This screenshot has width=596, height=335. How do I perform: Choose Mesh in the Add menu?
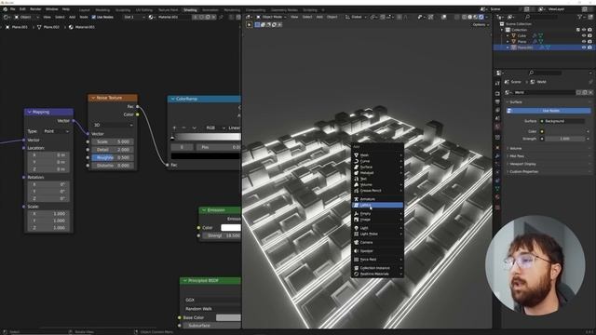[377, 155]
